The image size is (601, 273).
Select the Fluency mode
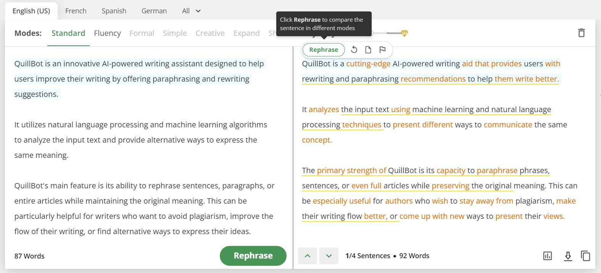(107, 33)
